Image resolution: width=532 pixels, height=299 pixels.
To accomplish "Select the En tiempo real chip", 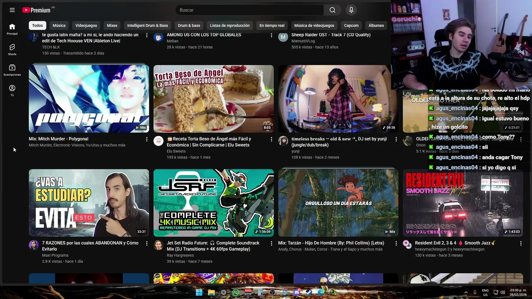I will click(272, 25).
